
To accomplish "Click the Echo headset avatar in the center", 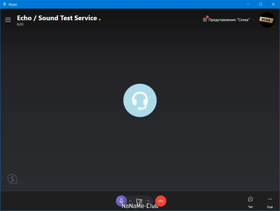I will point(140,100).
